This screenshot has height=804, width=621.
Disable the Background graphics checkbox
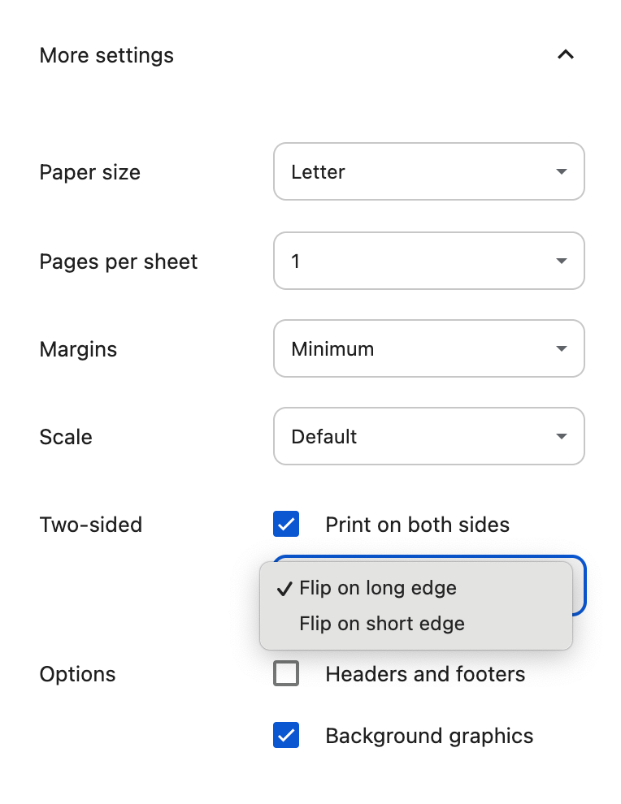click(x=286, y=736)
